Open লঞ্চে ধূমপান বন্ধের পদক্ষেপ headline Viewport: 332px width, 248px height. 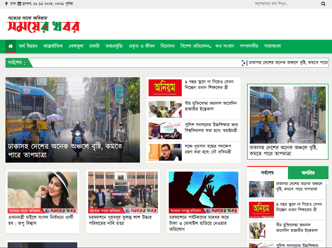[x=208, y=149]
